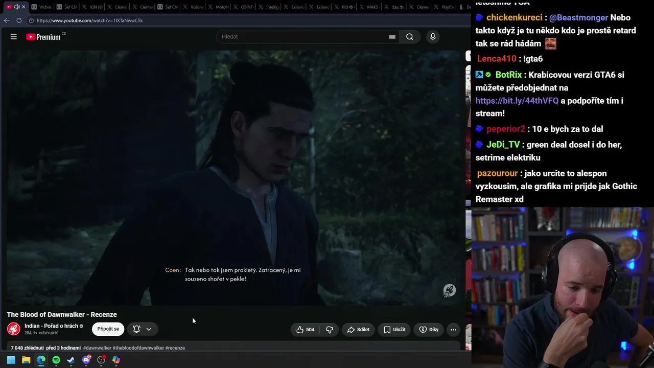Open Microsoft Edge from taskbar
This screenshot has width=654, height=368.
[x=41, y=360]
